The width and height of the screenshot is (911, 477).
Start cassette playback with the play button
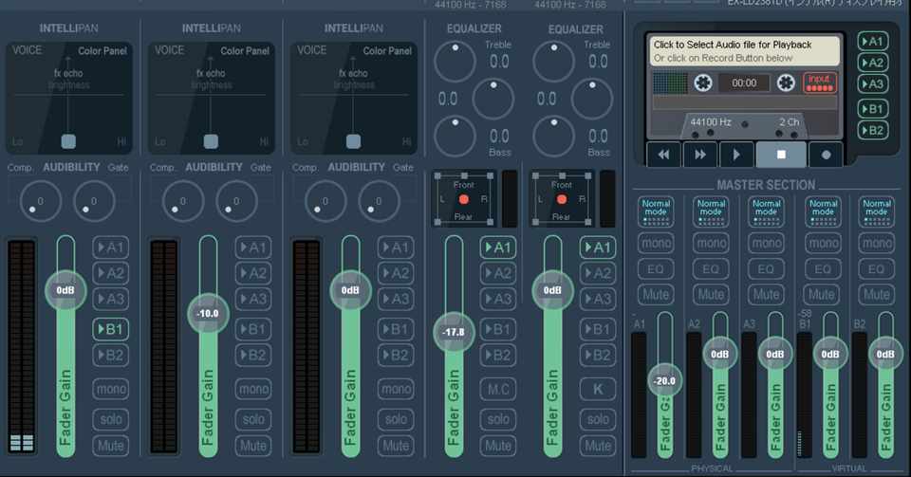[736, 155]
